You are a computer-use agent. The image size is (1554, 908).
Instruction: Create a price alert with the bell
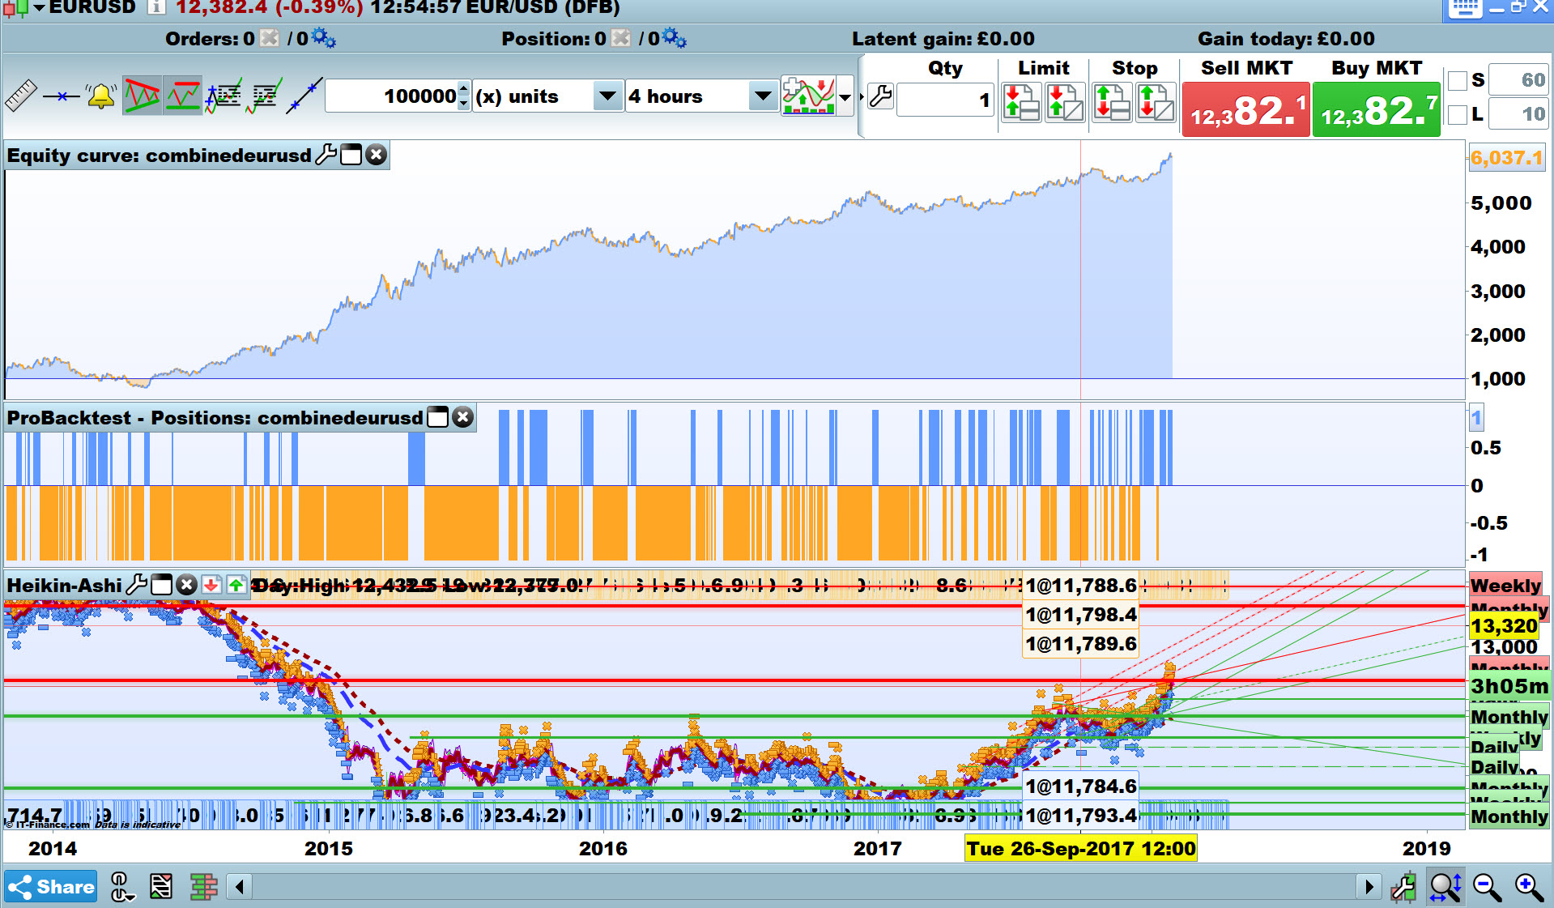101,96
